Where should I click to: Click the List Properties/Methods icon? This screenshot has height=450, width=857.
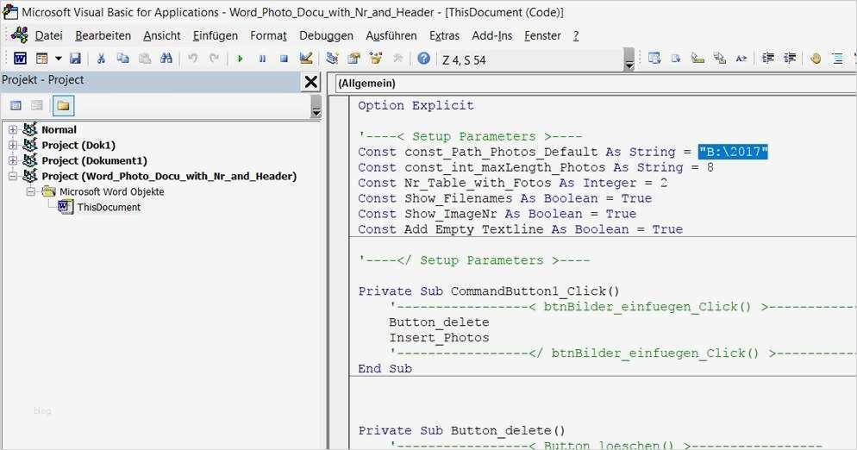654,59
